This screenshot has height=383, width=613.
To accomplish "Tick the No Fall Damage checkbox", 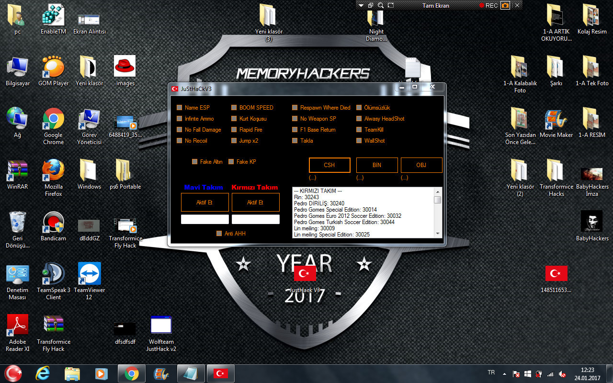I will [x=180, y=130].
